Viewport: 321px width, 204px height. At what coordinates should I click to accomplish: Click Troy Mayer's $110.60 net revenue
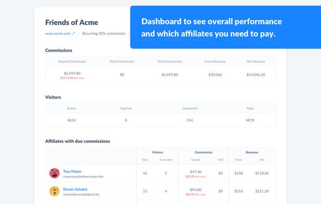pos(262,173)
